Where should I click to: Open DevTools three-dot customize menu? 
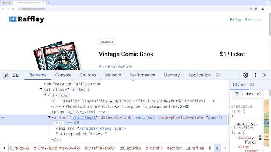[255, 75]
